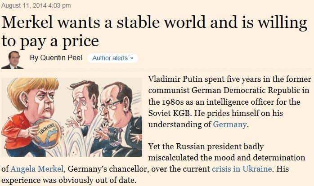Click the sentence "His experience was obviously out of date"
This screenshot has height=186, width=314.
pos(72,180)
